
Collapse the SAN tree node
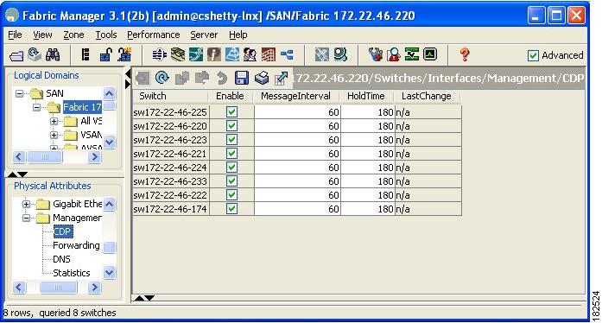pyautogui.click(x=19, y=93)
